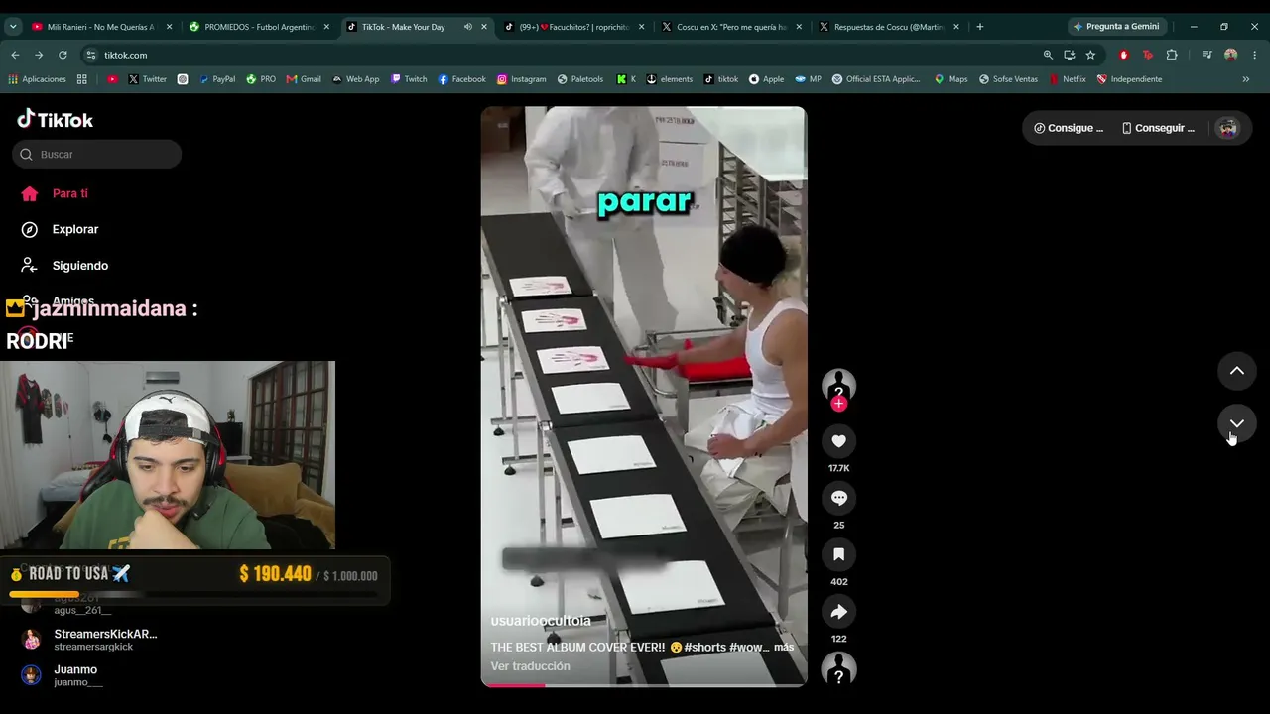Screen dimensions: 1270x714
Task: Go to the next video with down arrow
Action: click(x=1236, y=423)
